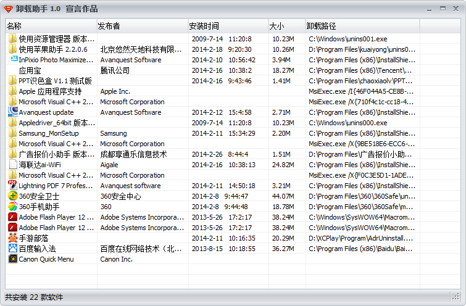Select the 海联达ai-WiFi entry name
Image resolution: width=466 pixels, height=306 pixels.
(x=40, y=165)
